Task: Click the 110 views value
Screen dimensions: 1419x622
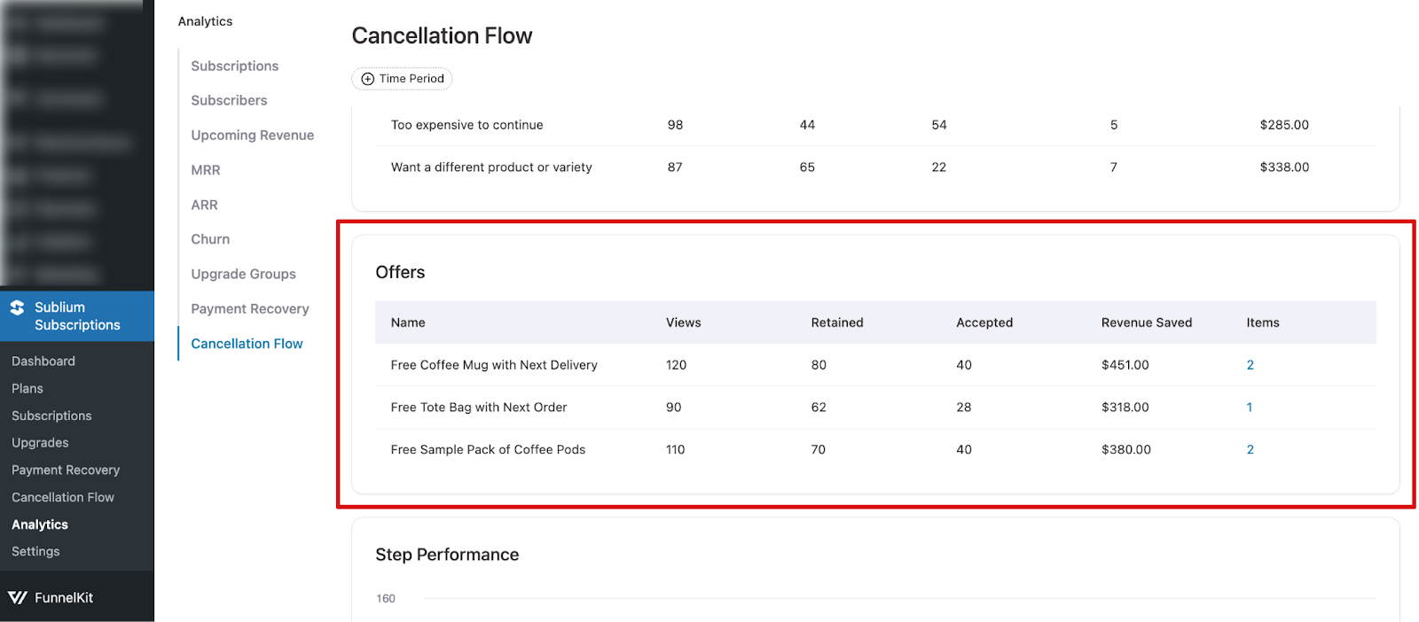Action: [676, 450]
